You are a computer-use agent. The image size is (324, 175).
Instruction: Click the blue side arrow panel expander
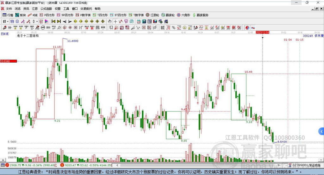click(321, 131)
